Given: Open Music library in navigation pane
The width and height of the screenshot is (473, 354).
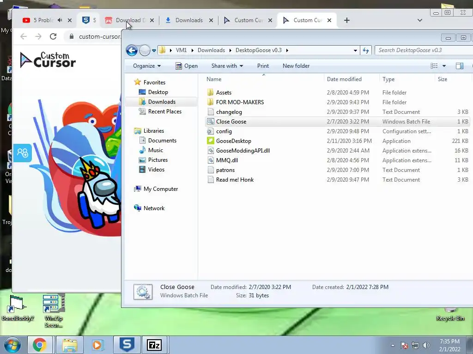Looking at the screenshot, I should (x=155, y=150).
